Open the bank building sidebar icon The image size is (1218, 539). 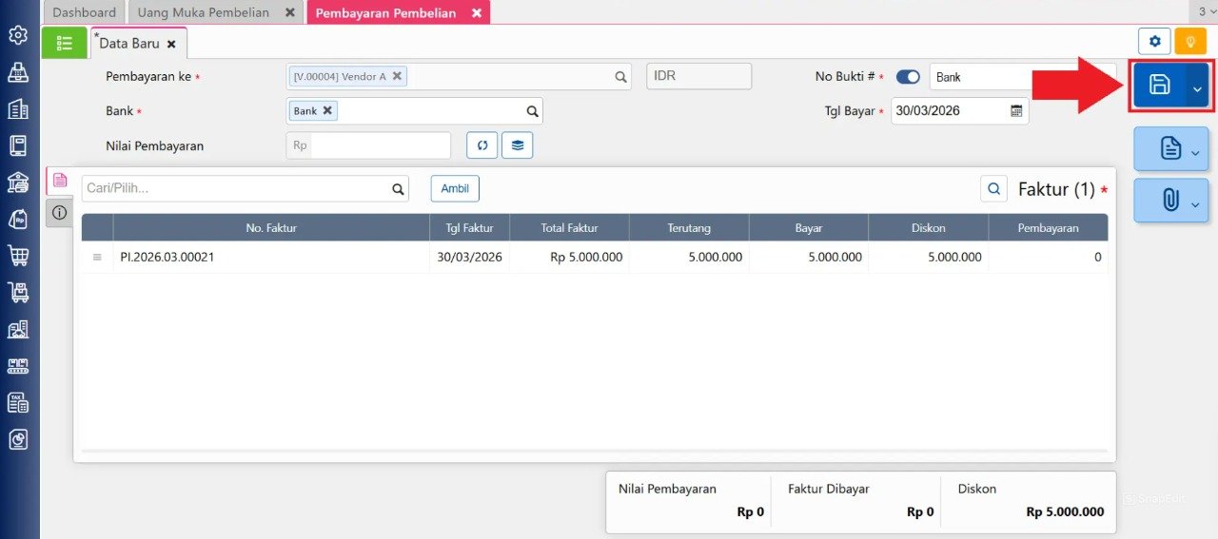[17, 183]
